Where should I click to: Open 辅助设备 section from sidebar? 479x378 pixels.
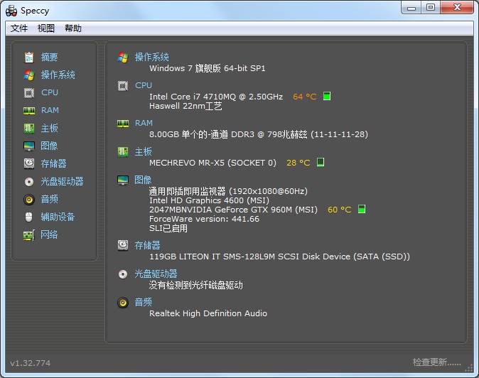[58, 217]
